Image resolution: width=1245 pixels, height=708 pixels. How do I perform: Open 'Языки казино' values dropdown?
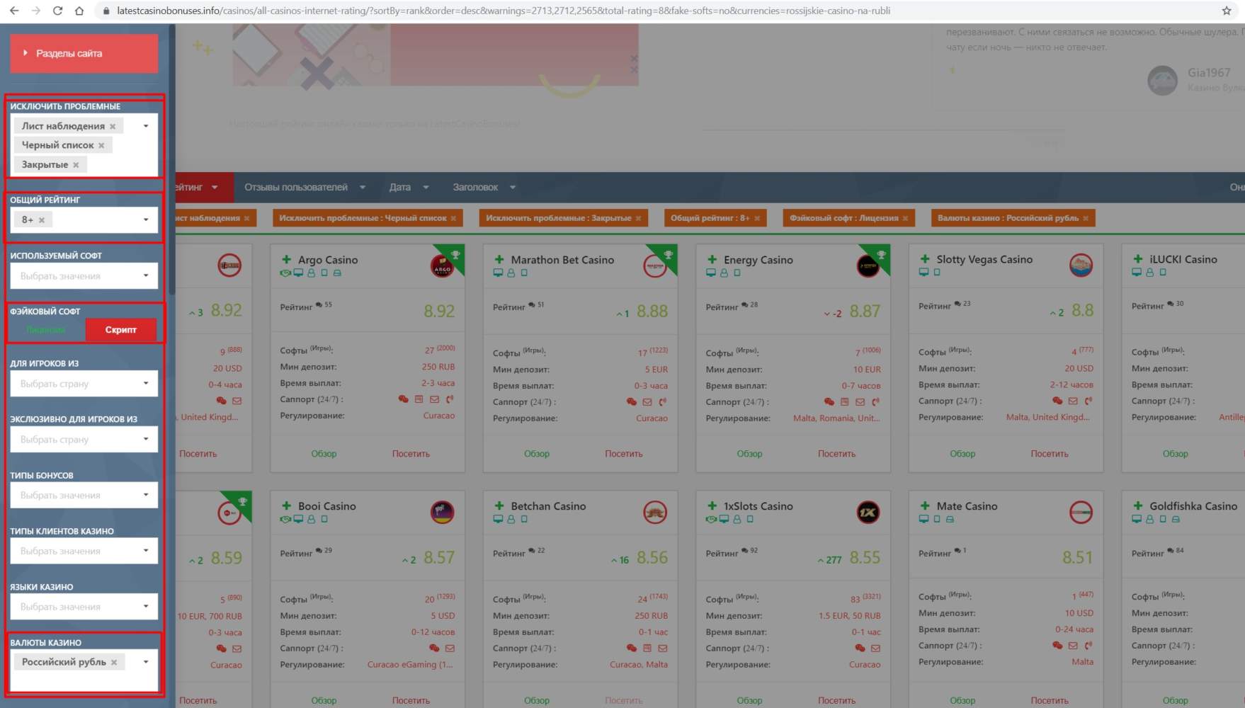[x=84, y=607]
